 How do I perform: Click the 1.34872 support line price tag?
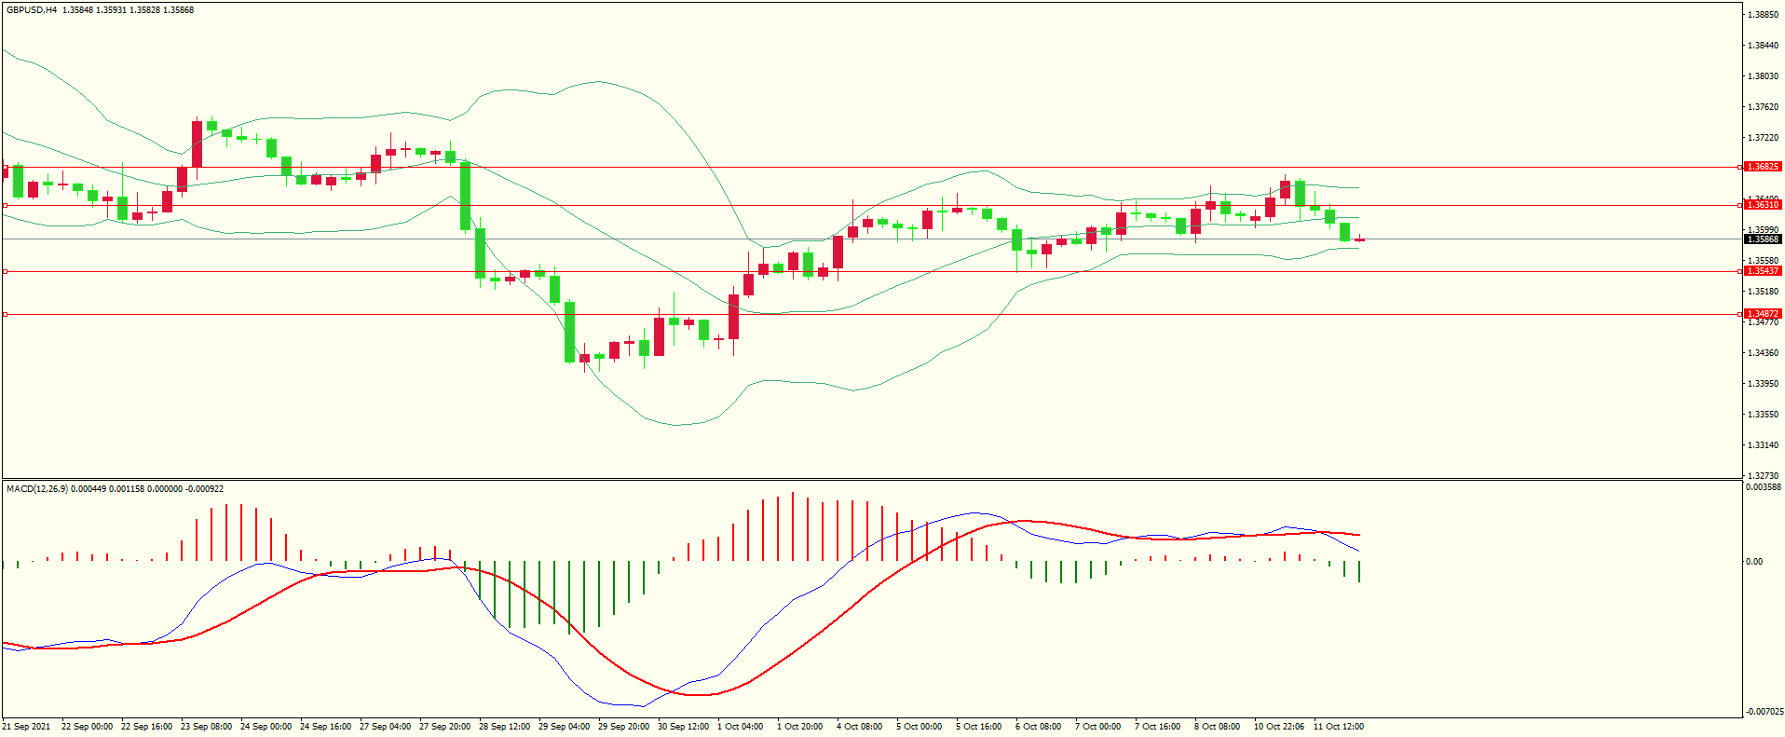(x=1762, y=314)
